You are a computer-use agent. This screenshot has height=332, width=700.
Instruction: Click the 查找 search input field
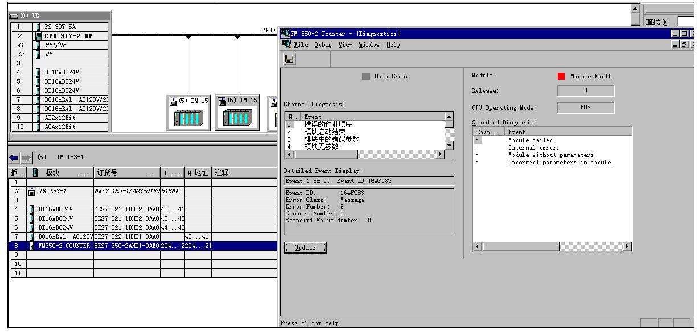686,22
